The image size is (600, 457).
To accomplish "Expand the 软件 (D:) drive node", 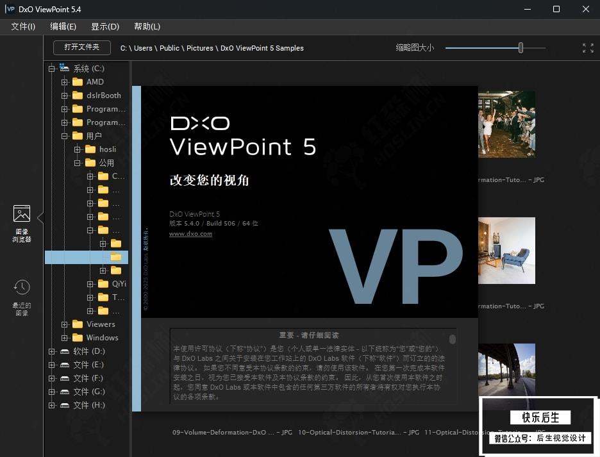I will (x=52, y=351).
